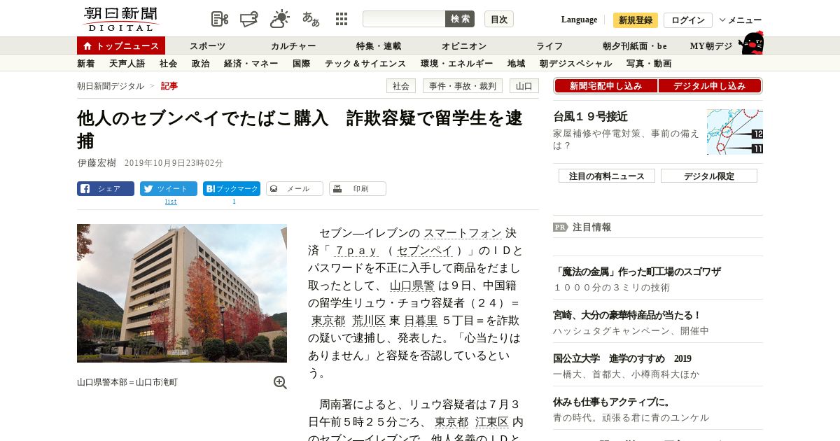Click the ログイン login button
Screen dimensions: 840x441
point(688,20)
